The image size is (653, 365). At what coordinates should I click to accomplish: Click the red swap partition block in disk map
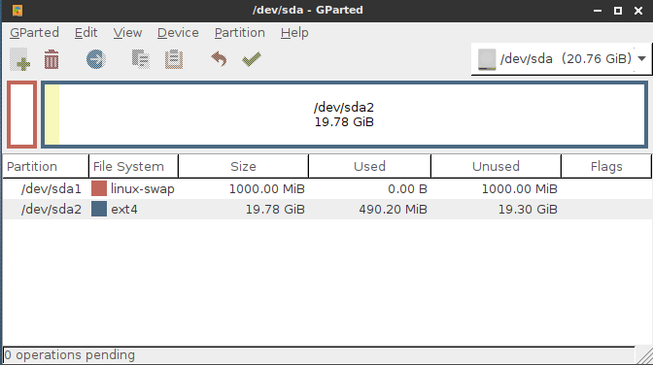point(21,115)
